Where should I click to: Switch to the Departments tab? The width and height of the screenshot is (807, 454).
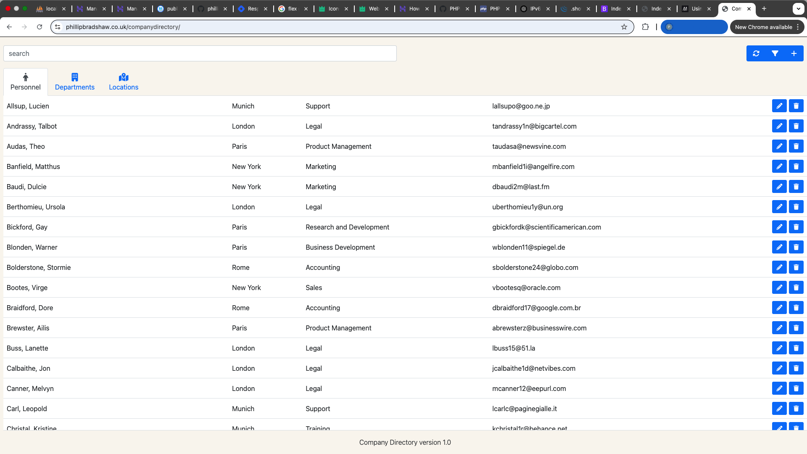coord(74,82)
